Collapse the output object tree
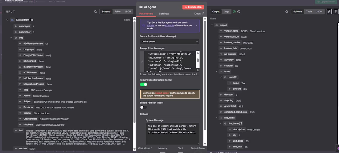This screenshot has height=153, width=339. click(x=212, y=25)
